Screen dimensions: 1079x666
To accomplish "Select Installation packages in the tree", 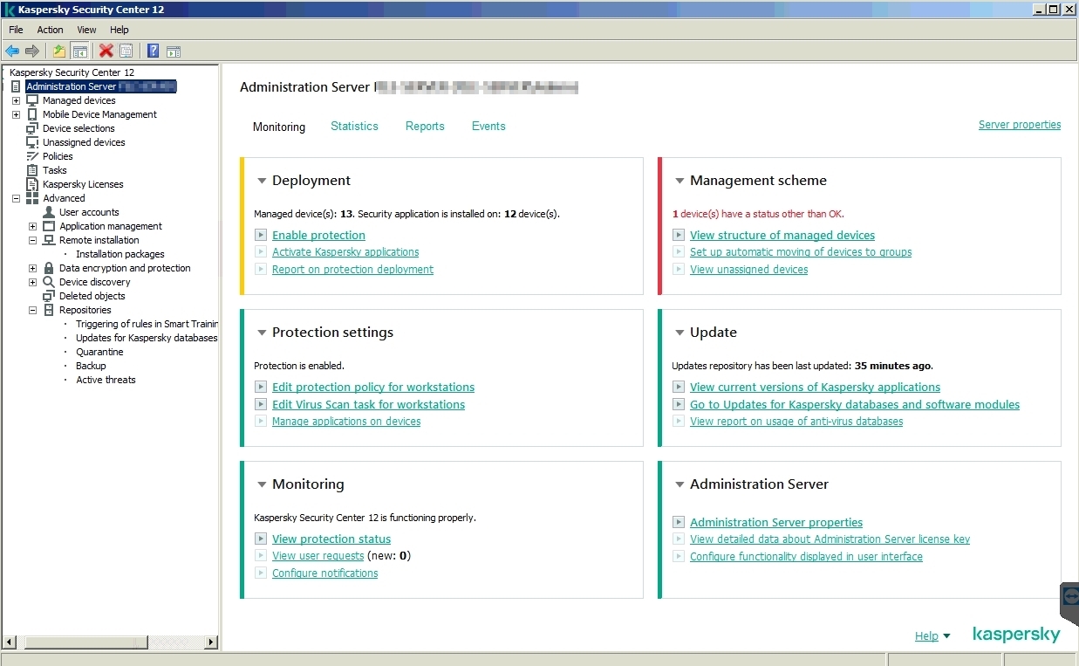I will (120, 254).
